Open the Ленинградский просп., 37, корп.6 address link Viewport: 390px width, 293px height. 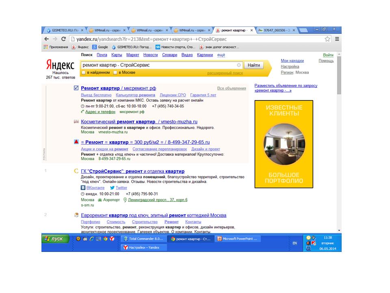point(158,200)
